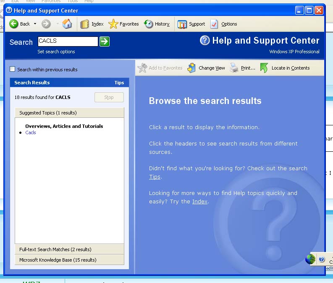Click the Print printer icon

point(234,68)
